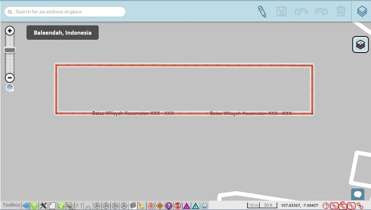Click the red globe permalink icon
371x210 pixels.
(x=326, y=206)
